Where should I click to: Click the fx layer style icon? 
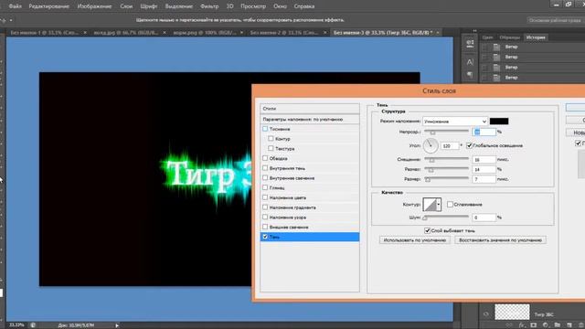pos(522,325)
